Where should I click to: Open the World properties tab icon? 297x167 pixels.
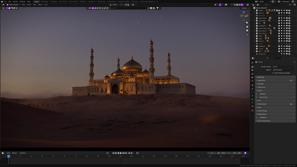click(x=252, y=81)
